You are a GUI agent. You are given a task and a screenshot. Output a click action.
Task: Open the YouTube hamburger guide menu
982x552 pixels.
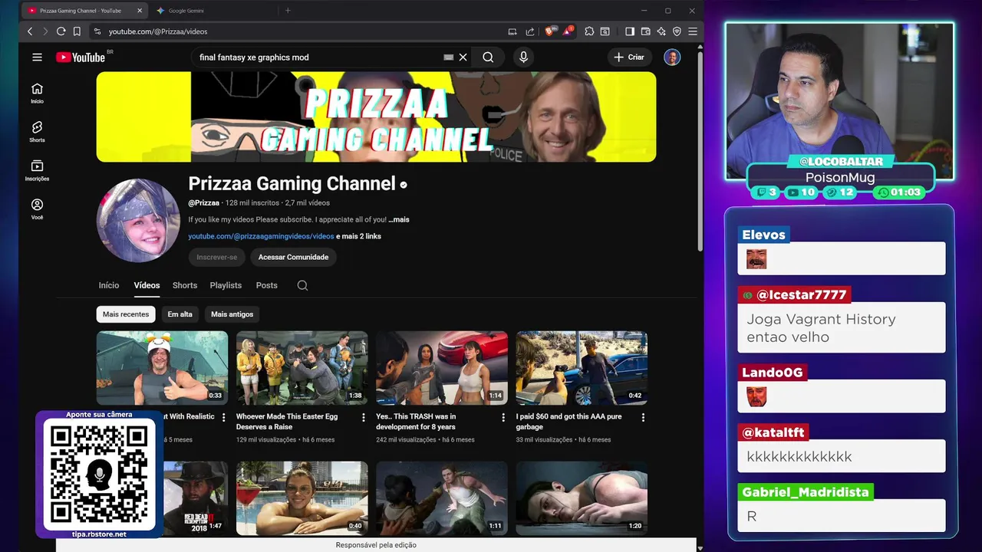[x=37, y=58]
